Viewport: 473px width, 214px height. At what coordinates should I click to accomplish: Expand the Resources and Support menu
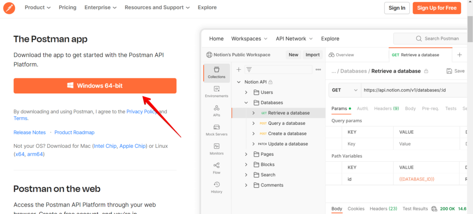157,7
